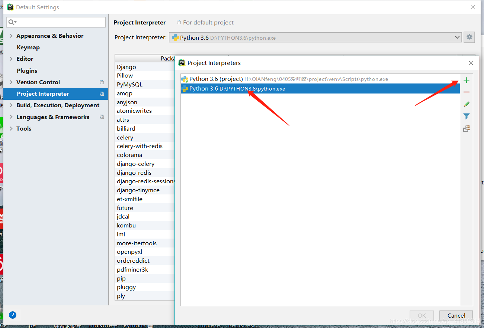Select the anyjson package row

coord(145,102)
